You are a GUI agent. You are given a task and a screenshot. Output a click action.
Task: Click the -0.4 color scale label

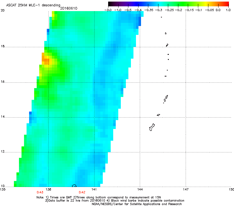[138, 10]
